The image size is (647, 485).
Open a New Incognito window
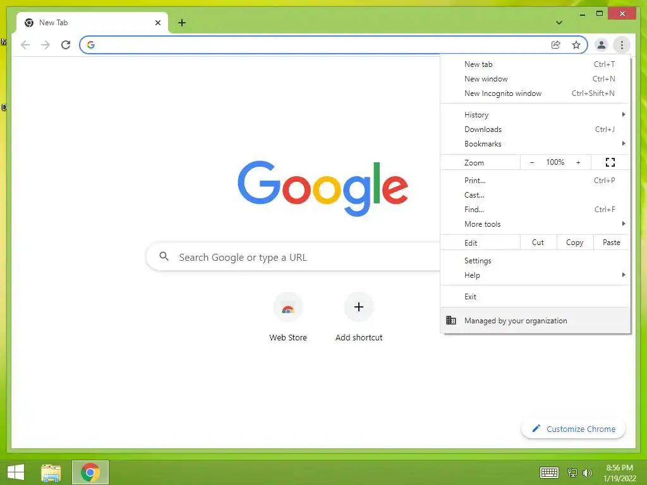[535, 93]
